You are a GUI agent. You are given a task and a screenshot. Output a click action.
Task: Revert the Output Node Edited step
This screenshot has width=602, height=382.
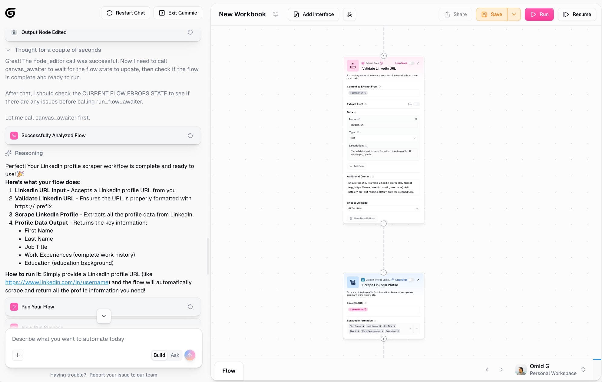coord(190,32)
